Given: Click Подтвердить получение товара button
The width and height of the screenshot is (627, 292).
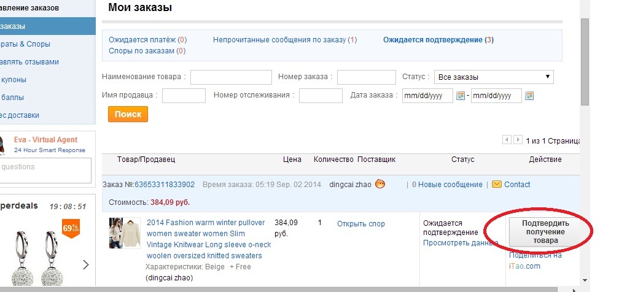Looking at the screenshot, I should (x=541, y=232).
